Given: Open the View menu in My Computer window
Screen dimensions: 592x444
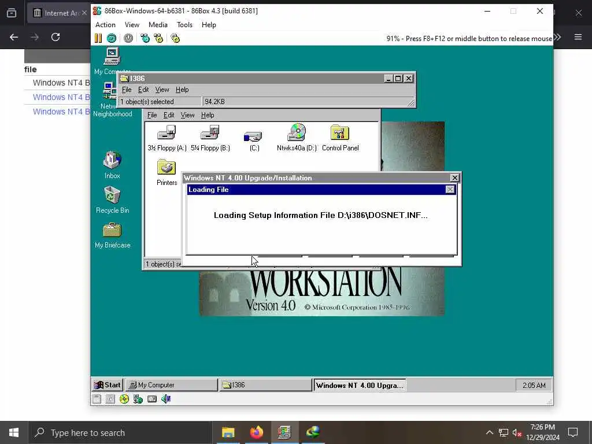Looking at the screenshot, I should pyautogui.click(x=187, y=115).
